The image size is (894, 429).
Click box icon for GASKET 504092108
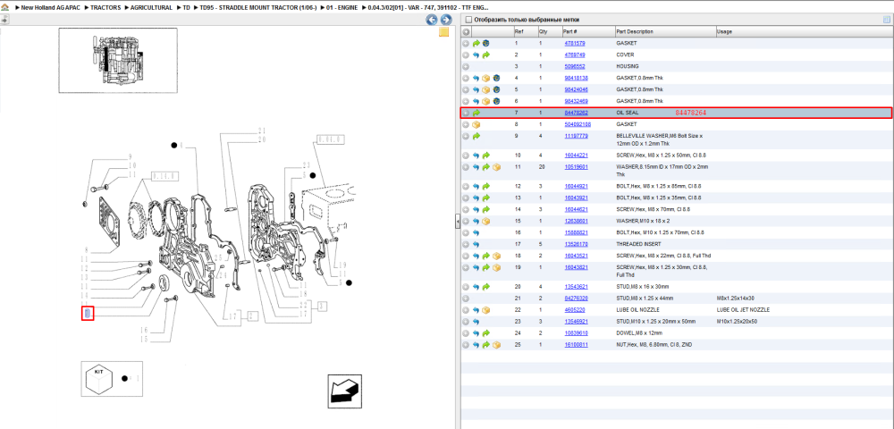click(x=477, y=124)
